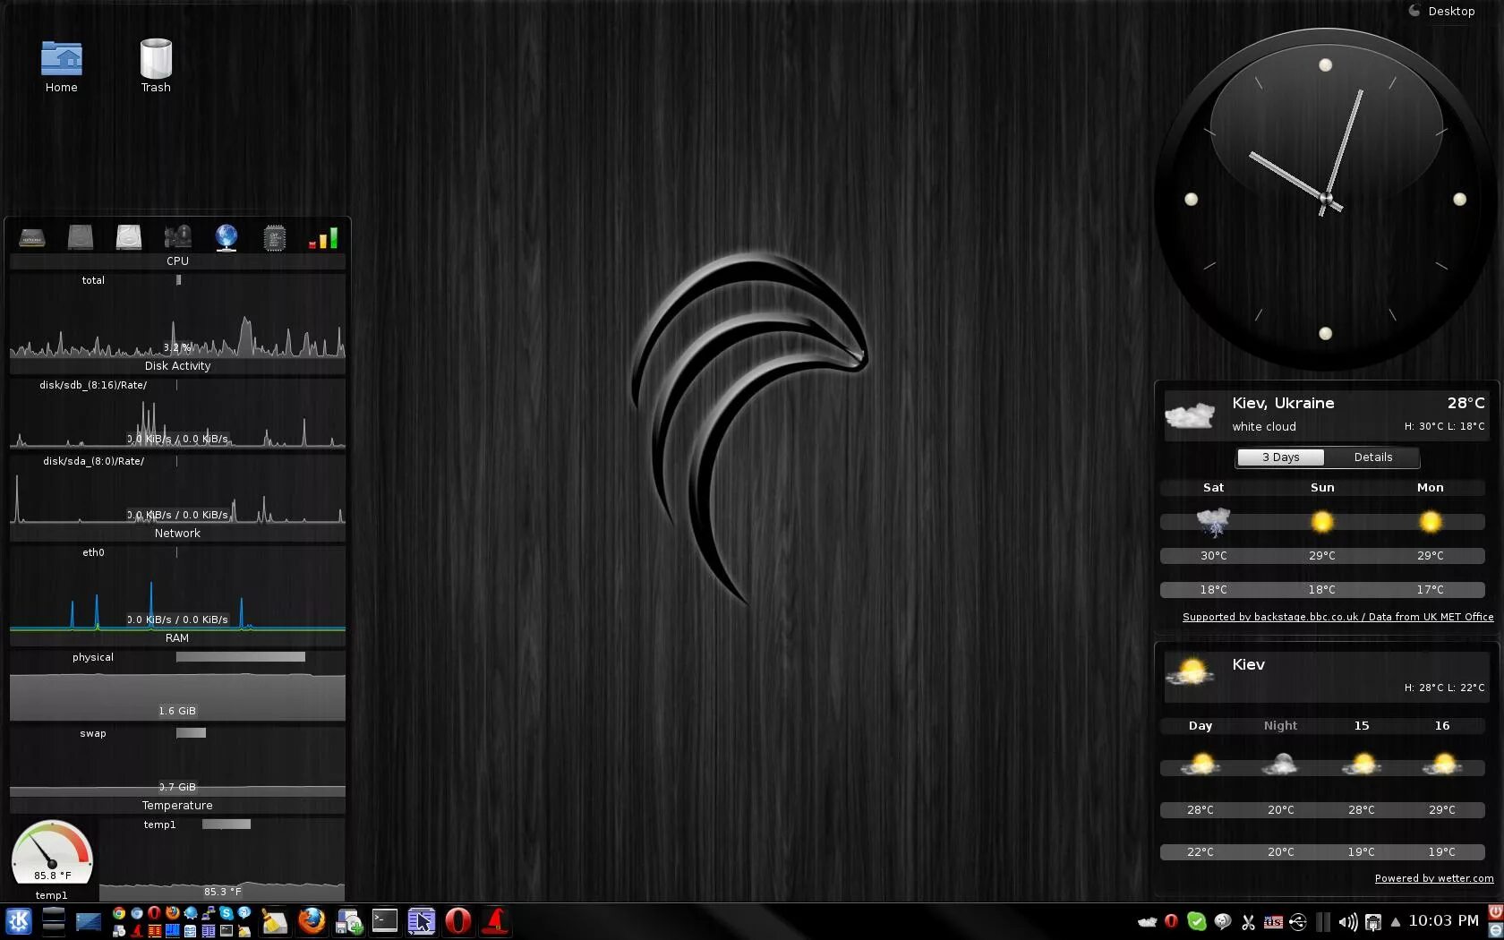Click the Opera tray icon
This screenshot has height=940, width=1504.
click(1171, 921)
